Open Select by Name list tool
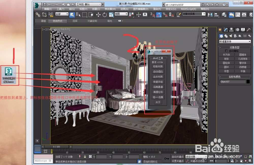Image resolution: width=254 pixels, height=165 pixels. pos(78,15)
